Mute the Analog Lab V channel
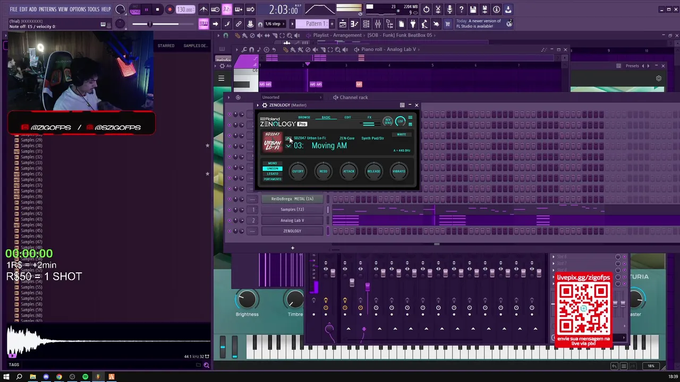This screenshot has height=382, width=680. click(x=229, y=220)
